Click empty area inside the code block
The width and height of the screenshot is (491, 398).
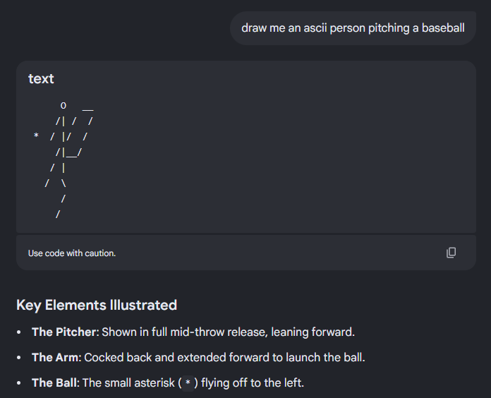[281, 157]
